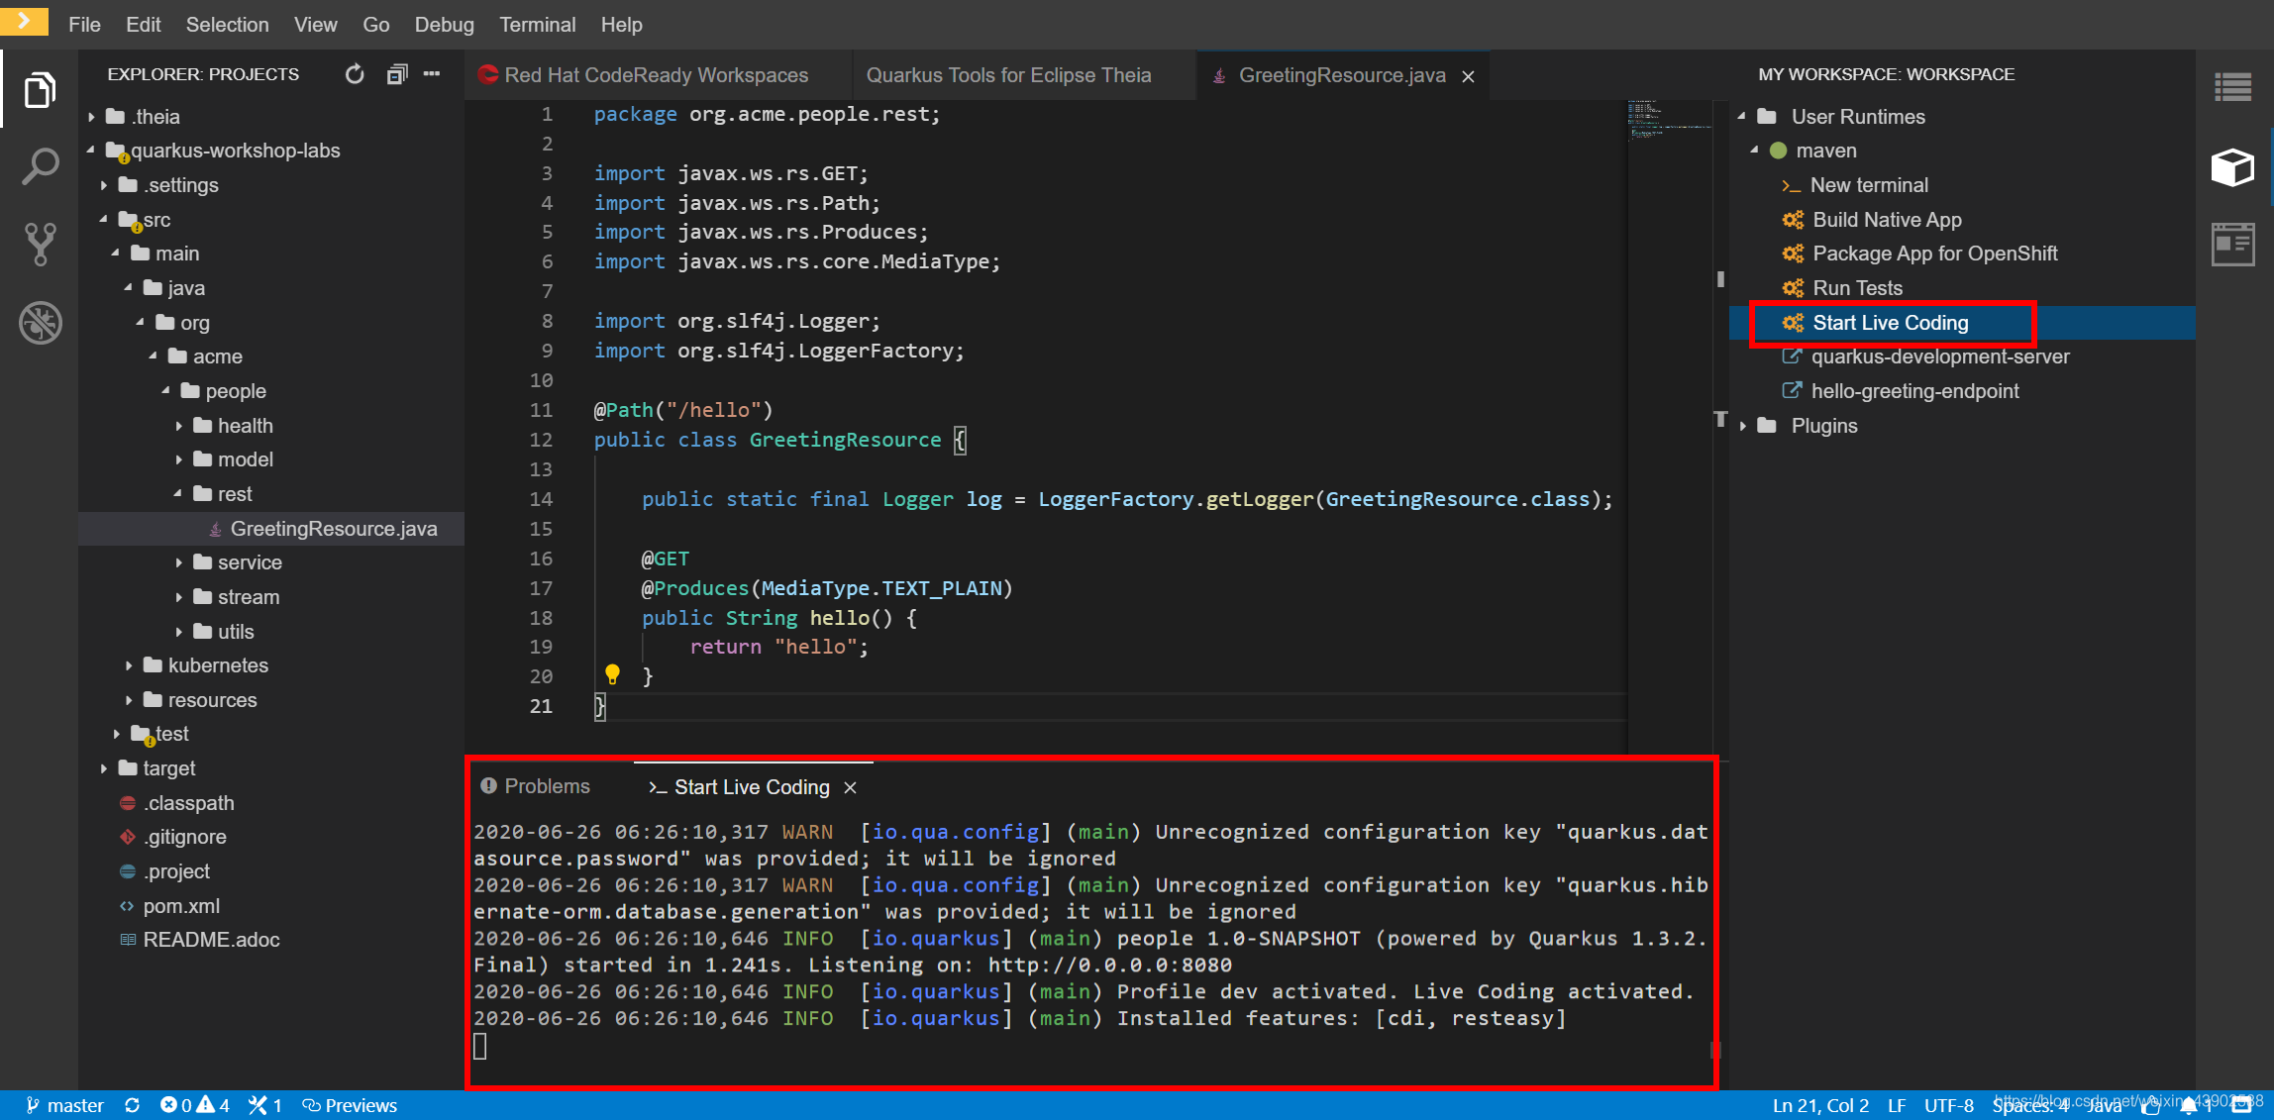Launch the Run Tests command

pyautogui.click(x=1857, y=288)
